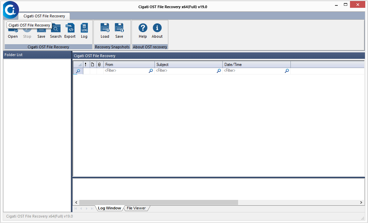Click the log pane scroll right arrow
The height and width of the screenshot is (223, 368).
tap(361, 202)
